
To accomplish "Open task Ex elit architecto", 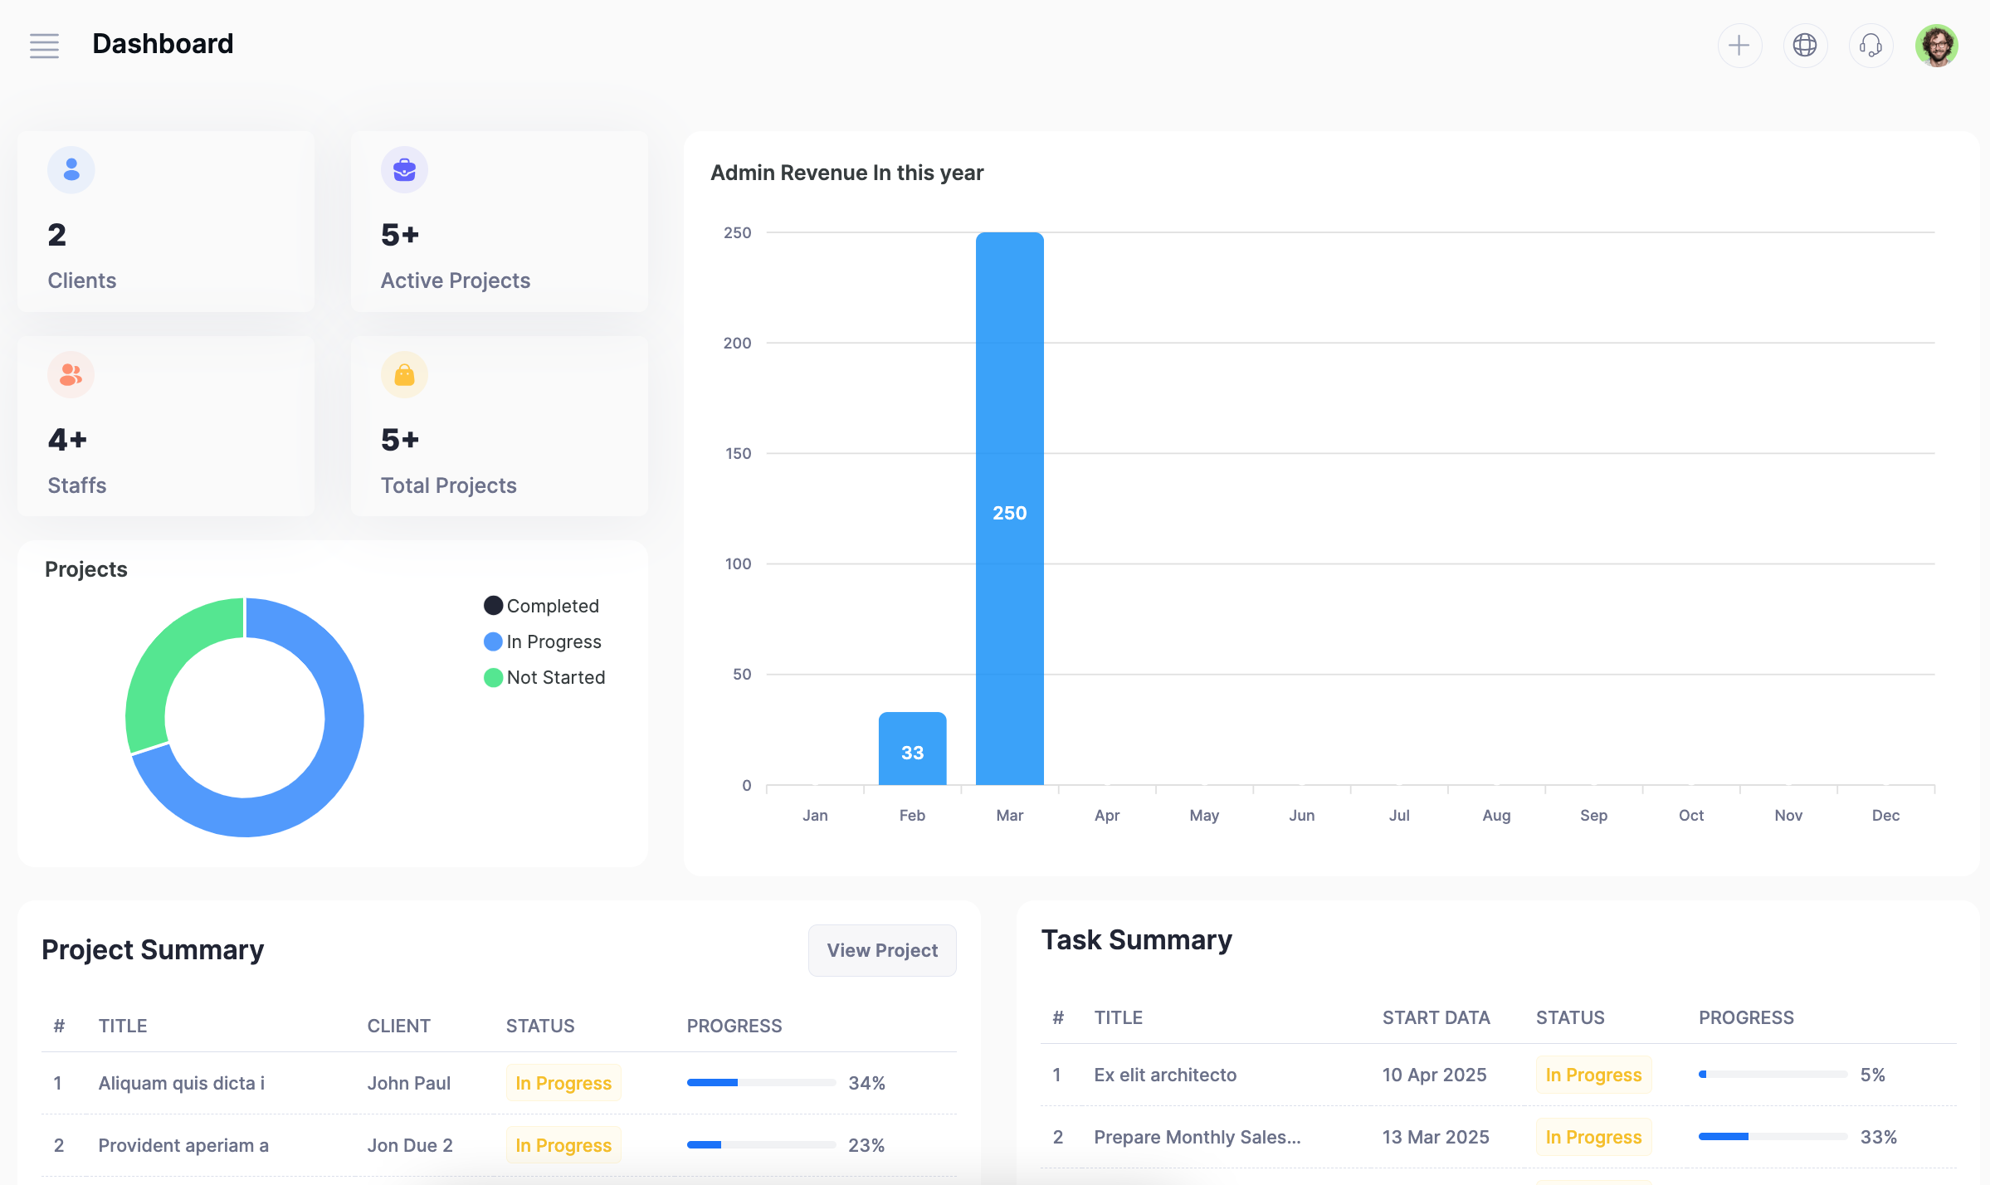I will pos(1164,1075).
